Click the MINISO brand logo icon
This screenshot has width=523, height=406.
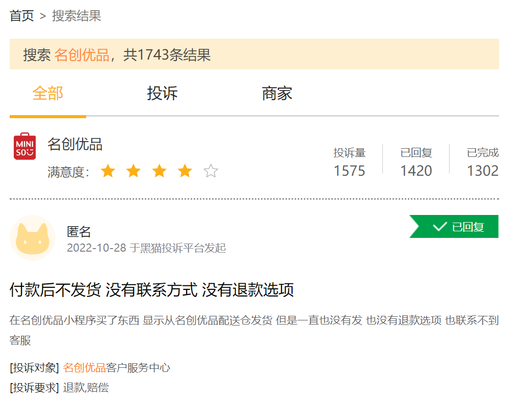24,146
